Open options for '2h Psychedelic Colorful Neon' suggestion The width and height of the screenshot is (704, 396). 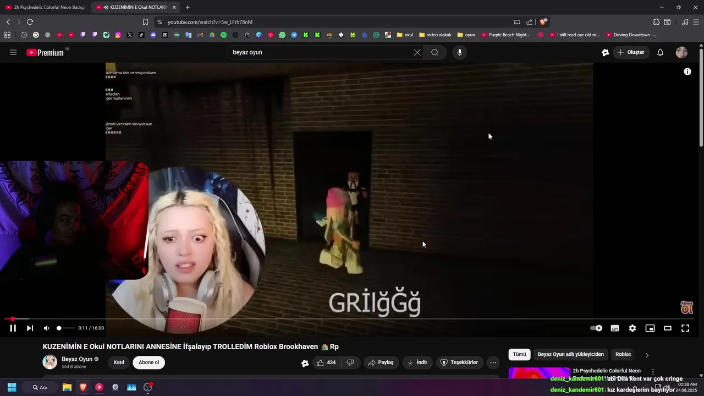[653, 372]
